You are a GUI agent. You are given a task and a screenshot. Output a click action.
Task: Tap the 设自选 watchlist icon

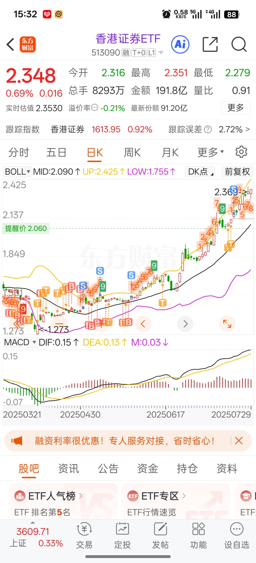236,536
